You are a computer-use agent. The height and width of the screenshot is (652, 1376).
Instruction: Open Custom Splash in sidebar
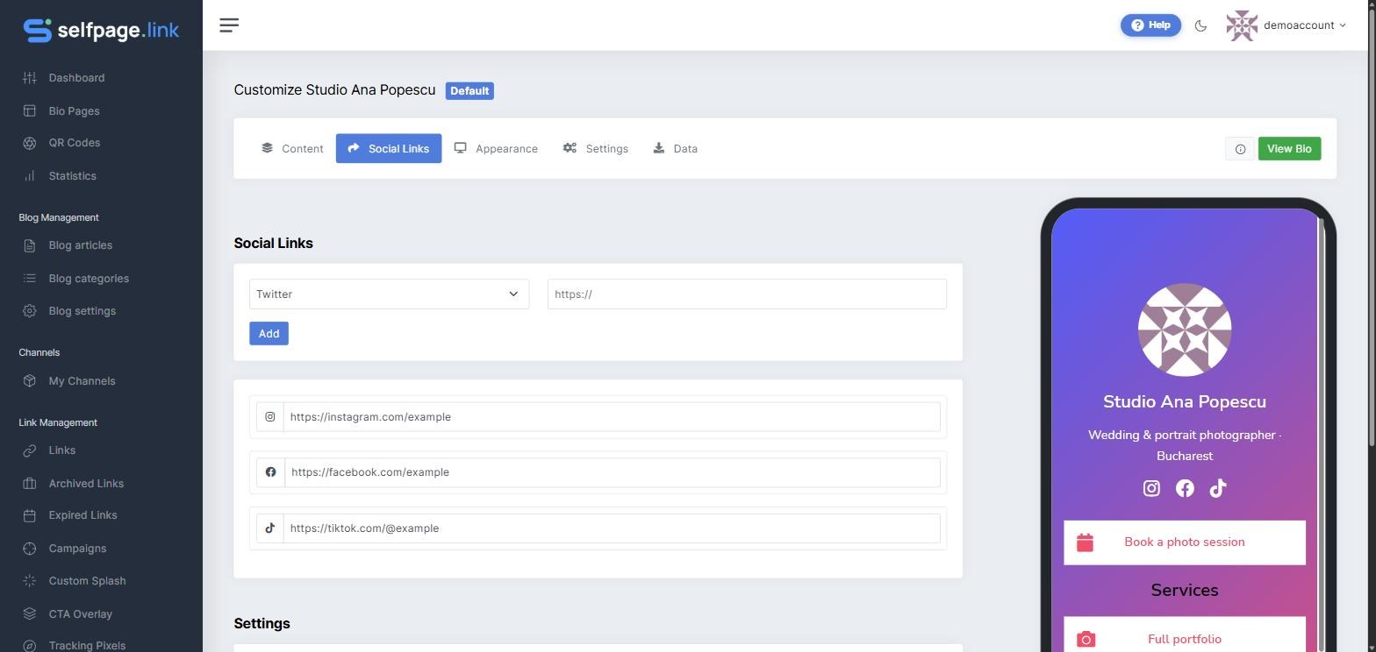tap(87, 581)
